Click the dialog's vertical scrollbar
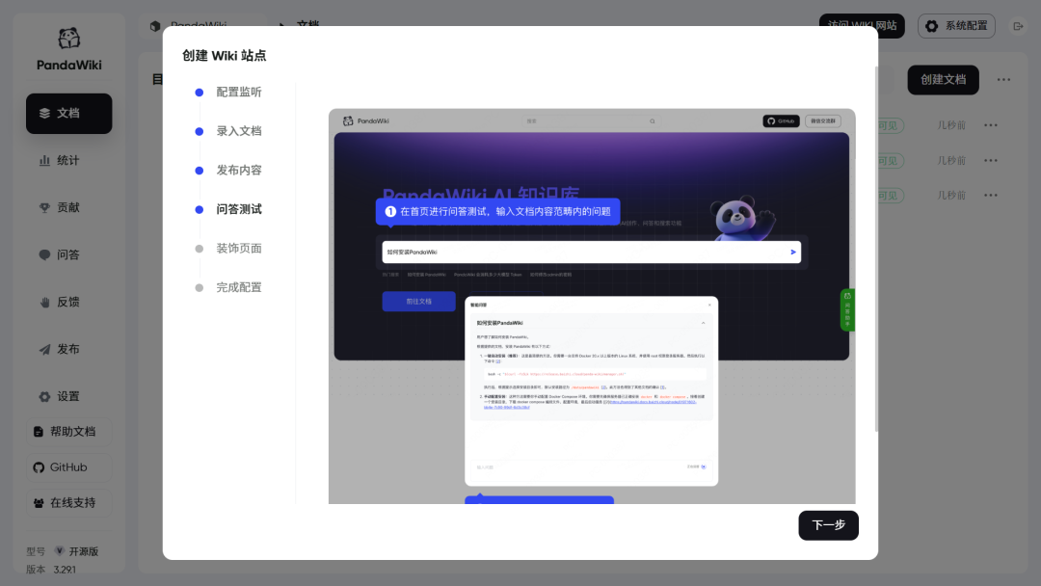Image resolution: width=1041 pixels, height=586 pixels. pos(876,249)
